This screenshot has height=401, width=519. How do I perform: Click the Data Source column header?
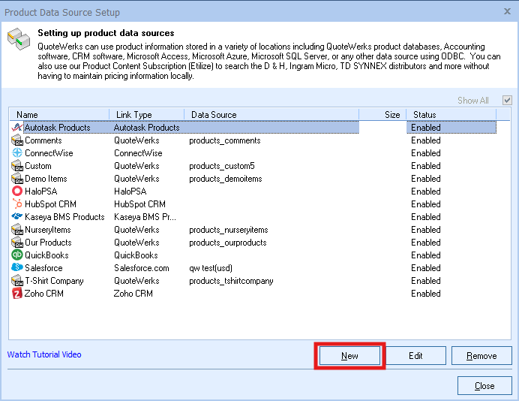270,115
